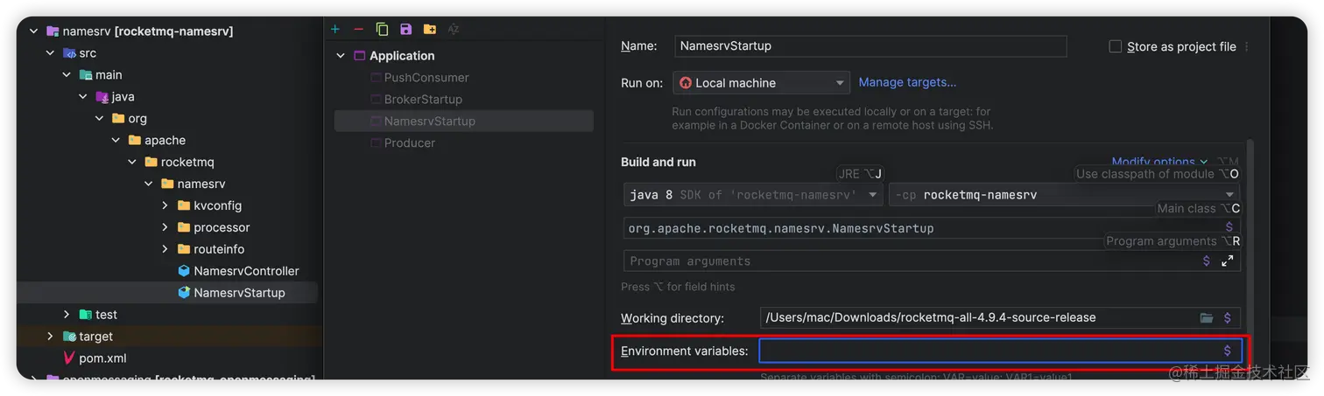The height and width of the screenshot is (396, 1324).
Task: Select the PushConsumer configuration
Action: point(426,78)
